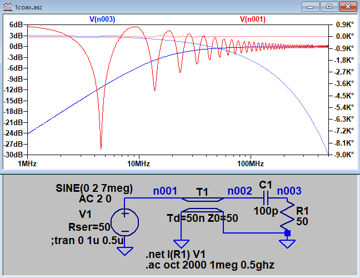Minimize the 1coax.asc window
Image resolution: width=360 pixels, height=278 pixels.
point(310,7)
